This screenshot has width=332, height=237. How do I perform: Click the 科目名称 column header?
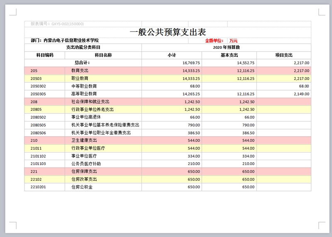(103, 55)
